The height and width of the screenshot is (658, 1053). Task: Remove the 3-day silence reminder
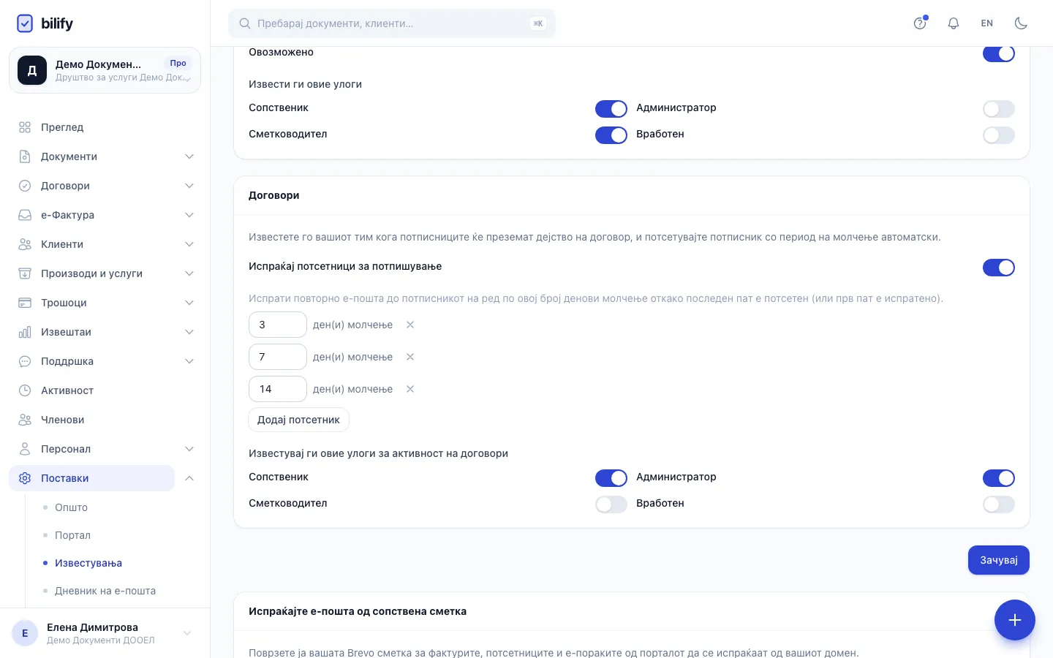[410, 325]
